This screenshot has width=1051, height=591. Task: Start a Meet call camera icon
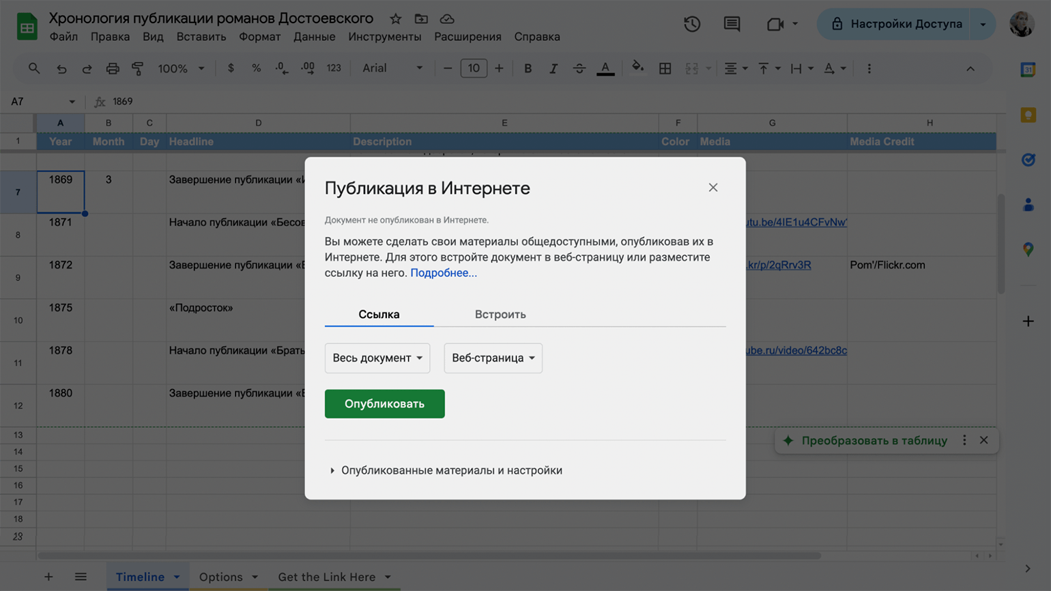(x=775, y=24)
